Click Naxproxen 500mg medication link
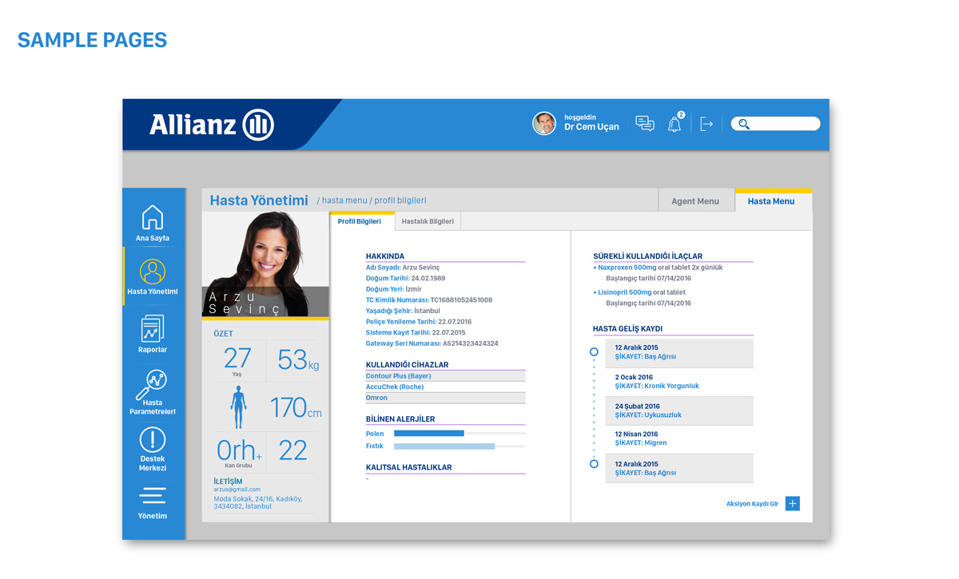This screenshot has width=959, height=579. [x=627, y=268]
